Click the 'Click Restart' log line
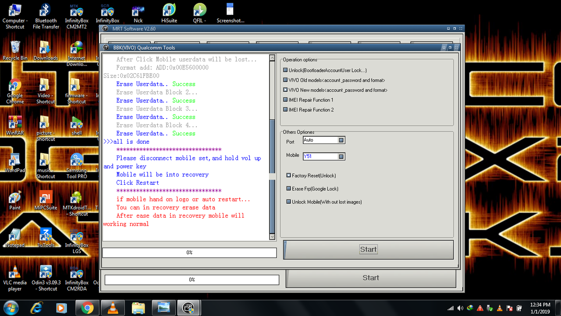The width and height of the screenshot is (561, 316). 138,183
